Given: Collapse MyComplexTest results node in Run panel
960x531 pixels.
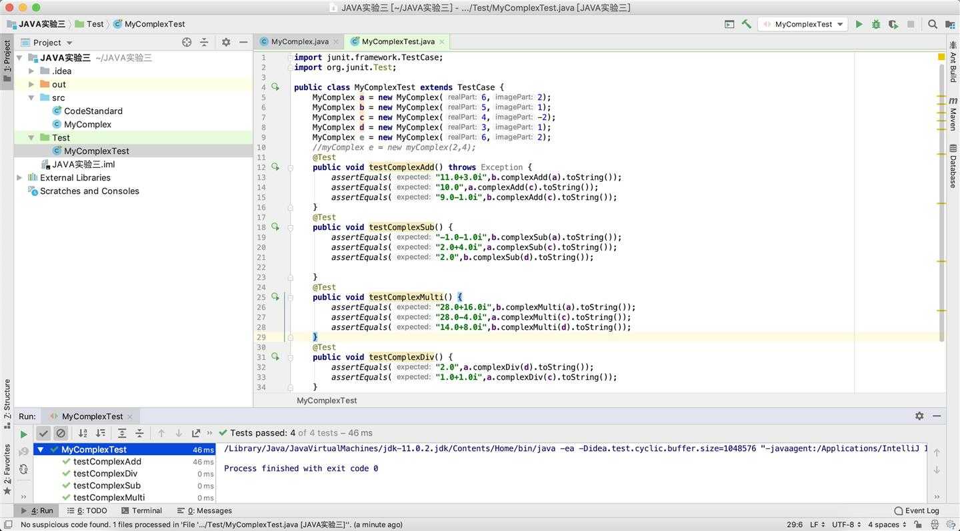Looking at the screenshot, I should [x=41, y=450].
